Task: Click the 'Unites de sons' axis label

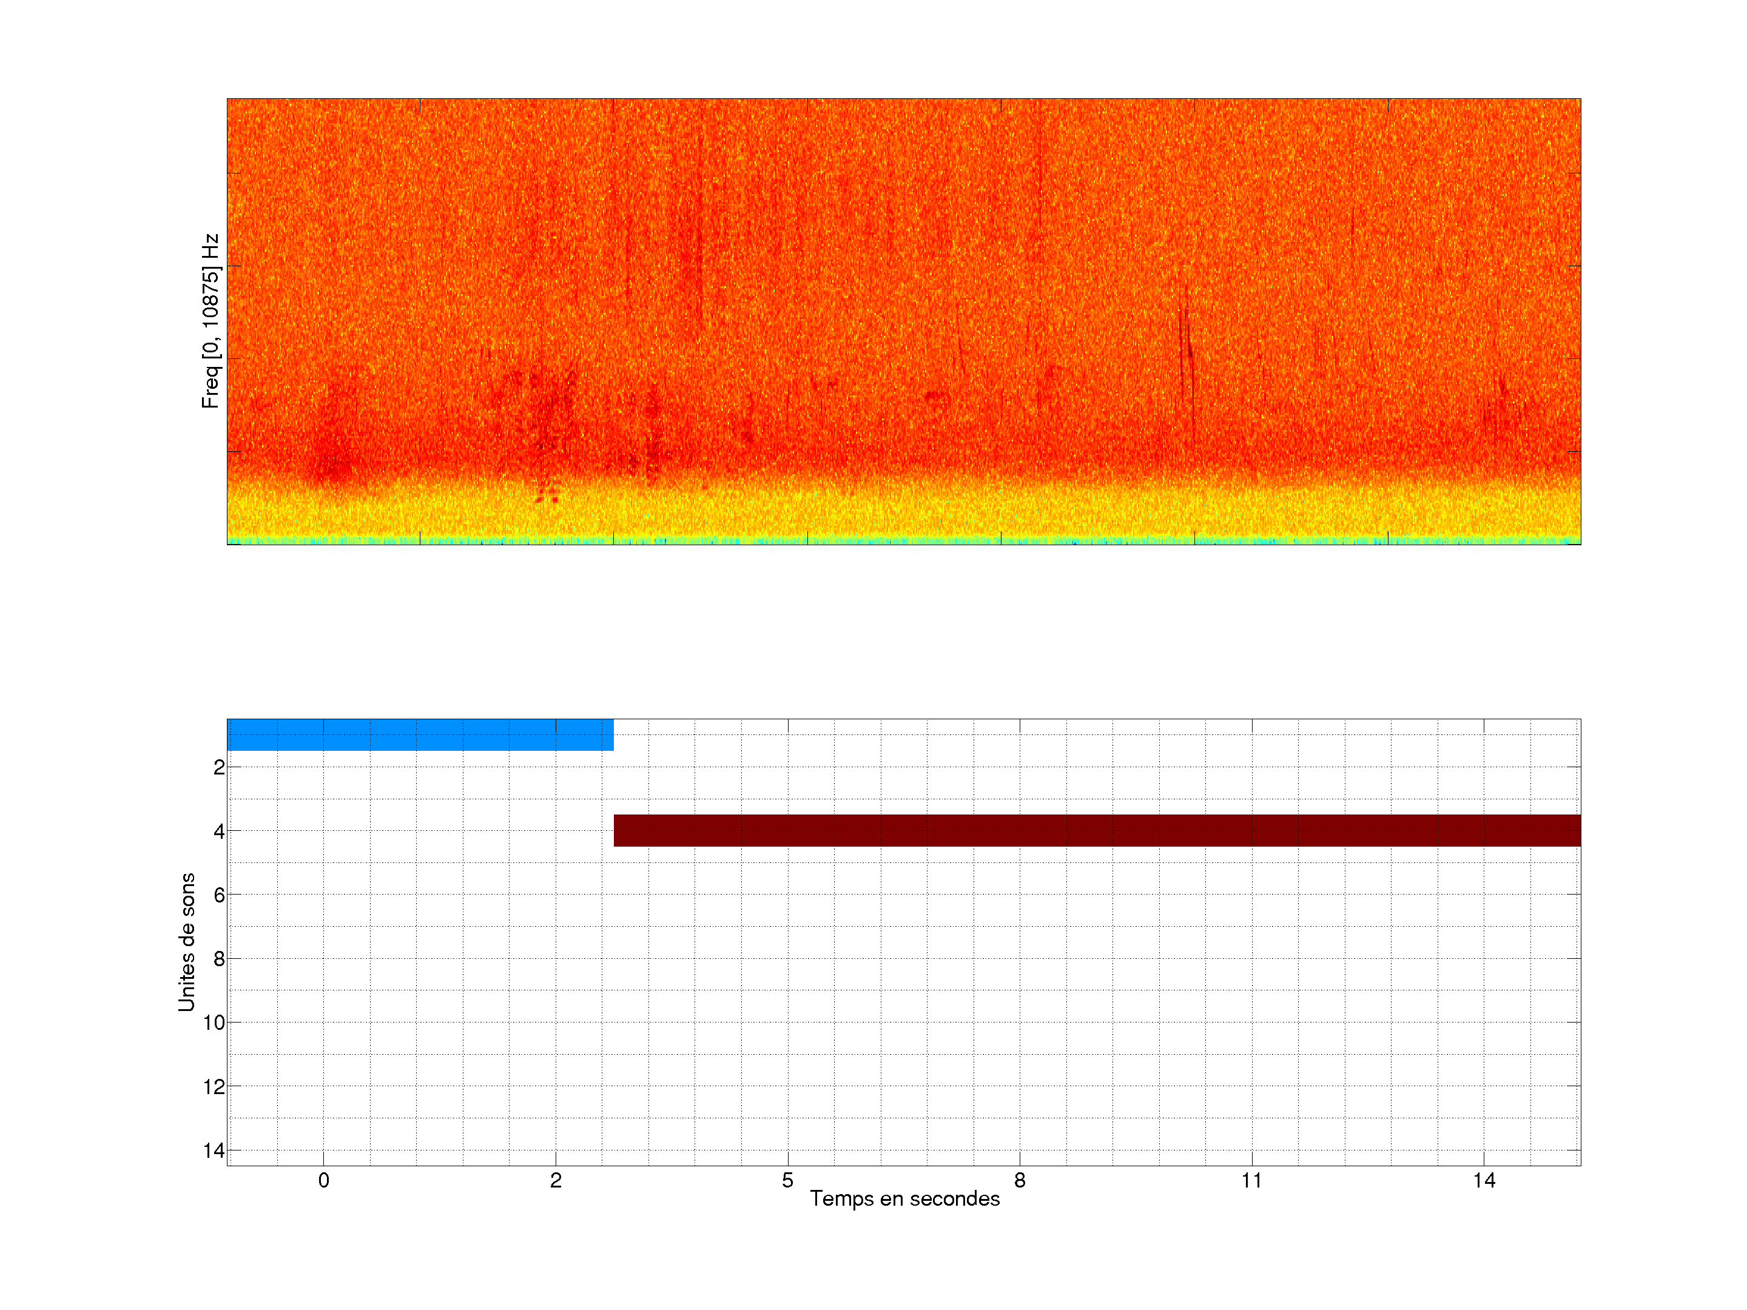Action: tap(187, 941)
